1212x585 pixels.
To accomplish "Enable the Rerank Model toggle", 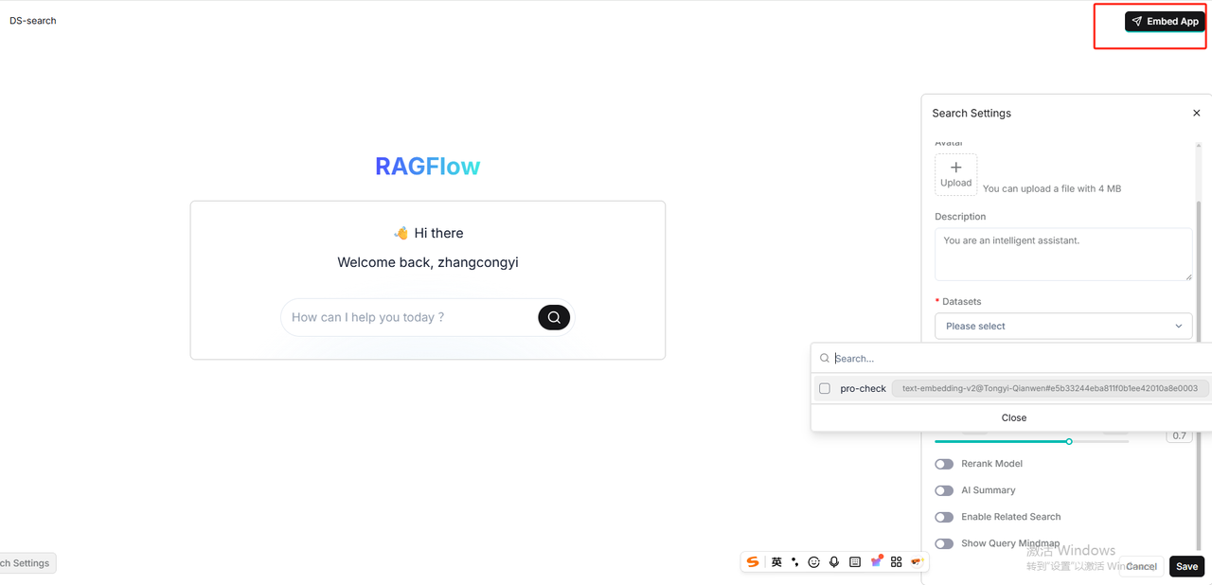I will [x=944, y=464].
